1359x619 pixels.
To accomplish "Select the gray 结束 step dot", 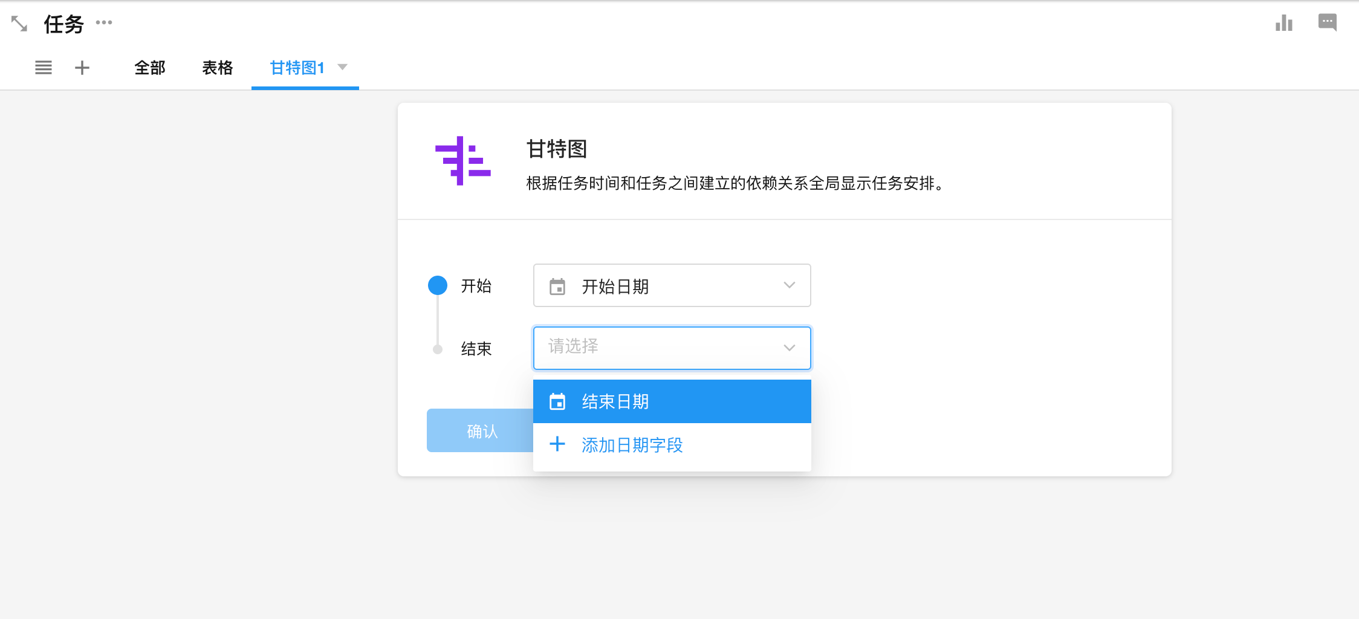I will [x=438, y=349].
